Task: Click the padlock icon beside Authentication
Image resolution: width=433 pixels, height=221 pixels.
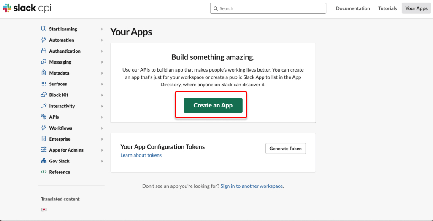Action: click(43, 51)
